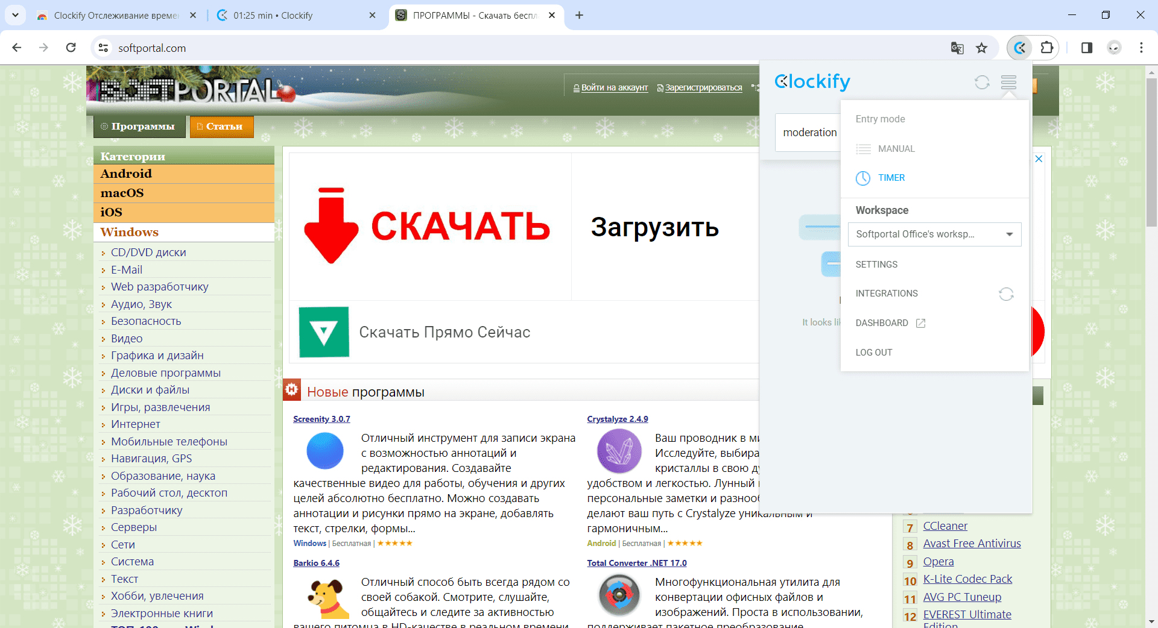Open the Crystalyze purple crystal icon
This screenshot has height=628, width=1158.
coord(619,451)
